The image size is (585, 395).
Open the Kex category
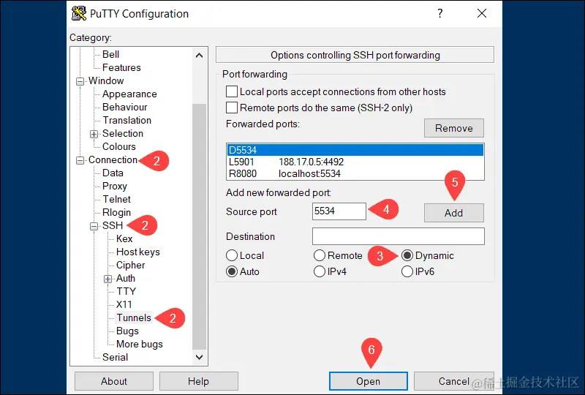pos(124,238)
